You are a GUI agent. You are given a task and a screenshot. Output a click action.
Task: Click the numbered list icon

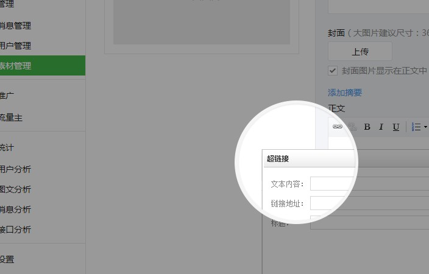[416, 127]
